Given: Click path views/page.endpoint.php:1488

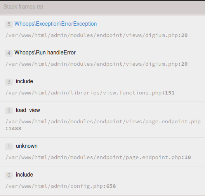Looking at the screenshot, I should click(x=103, y=125).
